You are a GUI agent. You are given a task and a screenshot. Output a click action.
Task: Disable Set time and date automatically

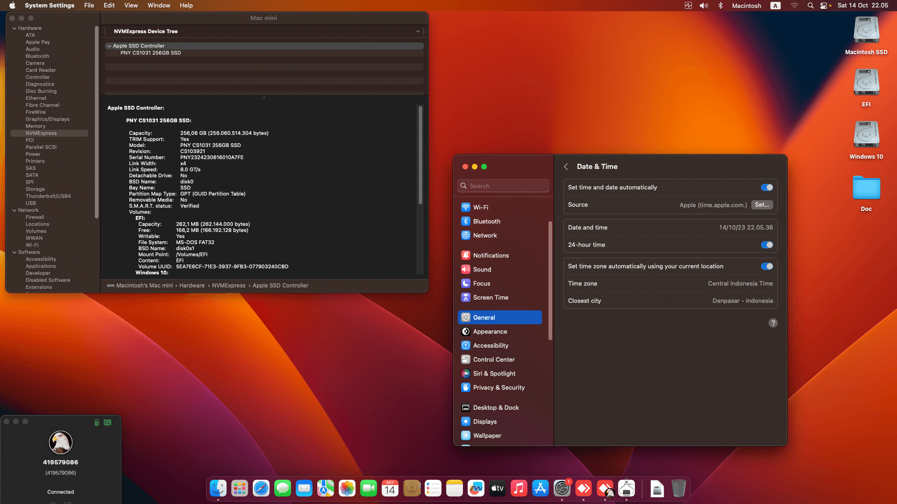click(x=767, y=187)
